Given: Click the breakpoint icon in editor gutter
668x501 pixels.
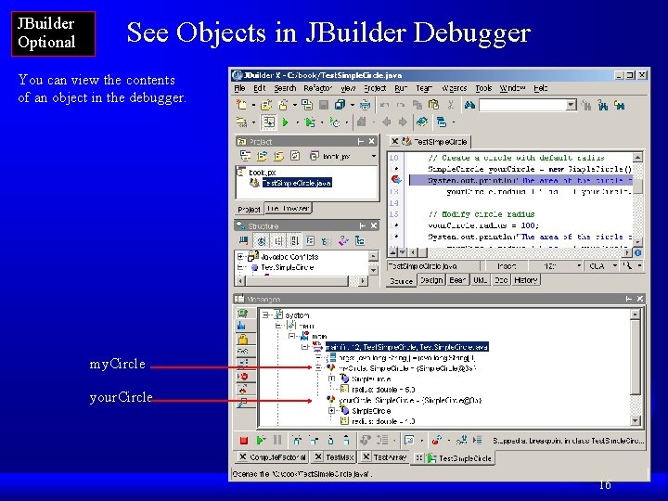Looking at the screenshot, I should coord(396,179).
